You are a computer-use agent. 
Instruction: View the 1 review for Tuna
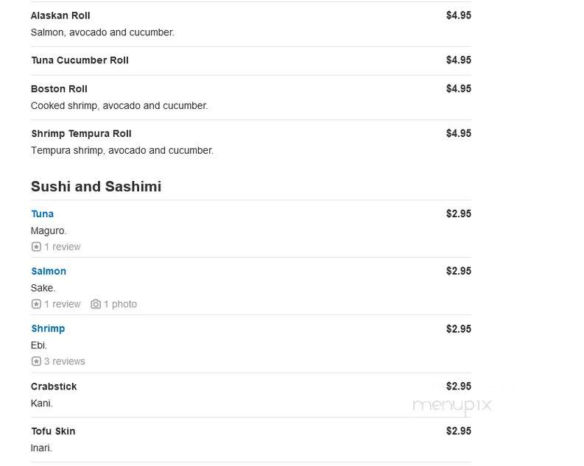[x=62, y=247]
